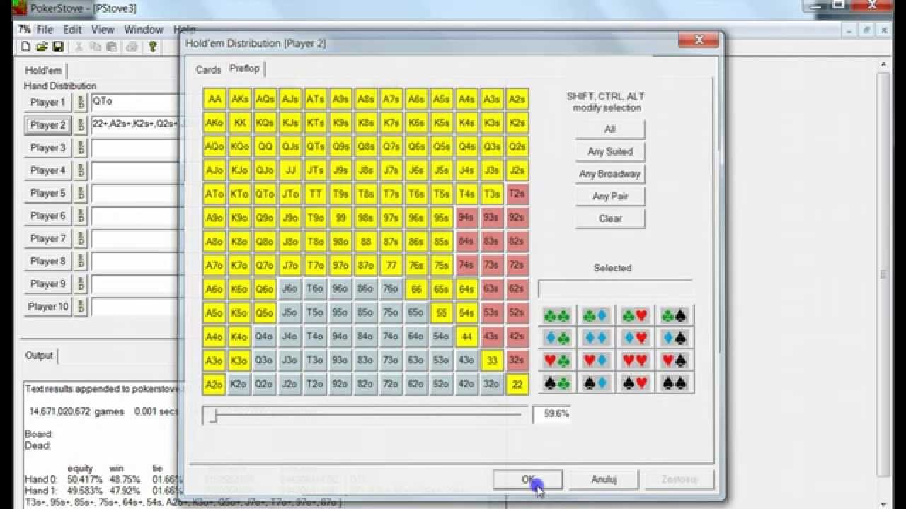Select the spade-club suit combination

coord(556,383)
